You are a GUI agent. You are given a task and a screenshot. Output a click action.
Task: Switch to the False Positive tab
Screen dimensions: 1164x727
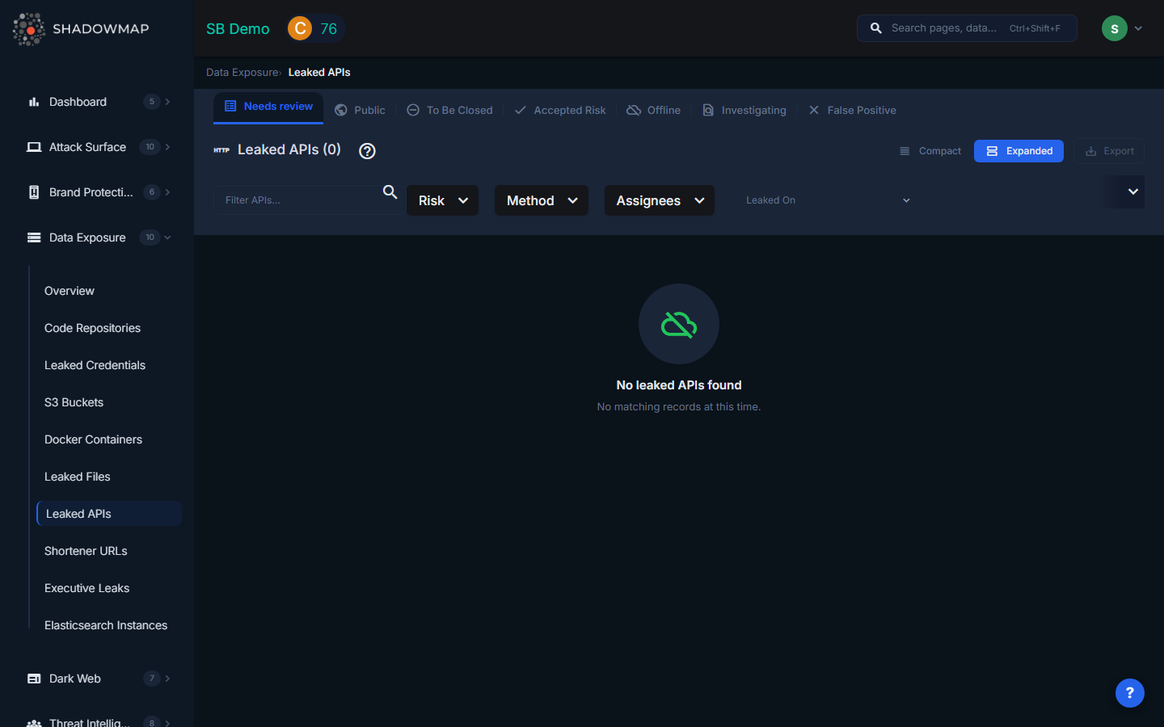(x=852, y=110)
